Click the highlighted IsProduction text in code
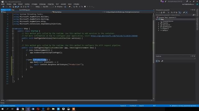Screen dimensions: 199x111 39,60
